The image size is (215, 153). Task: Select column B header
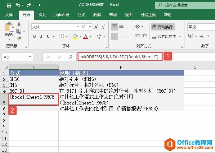(121, 67)
